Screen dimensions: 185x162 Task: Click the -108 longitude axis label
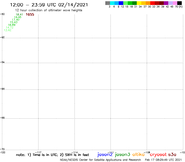tap(147, 153)
